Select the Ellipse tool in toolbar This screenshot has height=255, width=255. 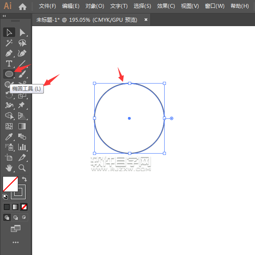[x=9, y=74]
